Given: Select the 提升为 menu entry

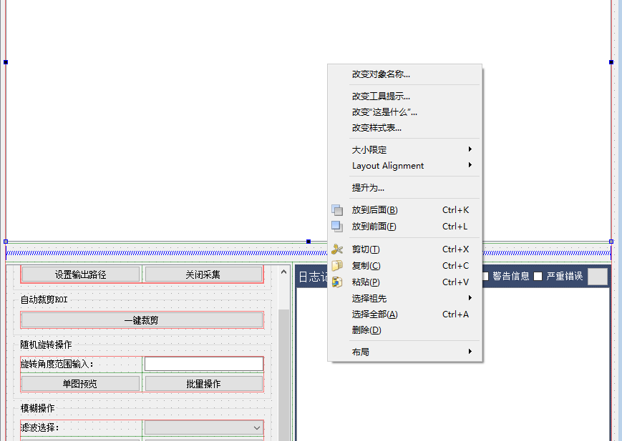Looking at the screenshot, I should pyautogui.click(x=368, y=187).
